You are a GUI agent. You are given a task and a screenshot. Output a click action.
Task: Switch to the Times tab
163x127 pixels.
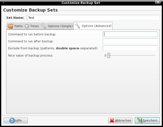32,26
